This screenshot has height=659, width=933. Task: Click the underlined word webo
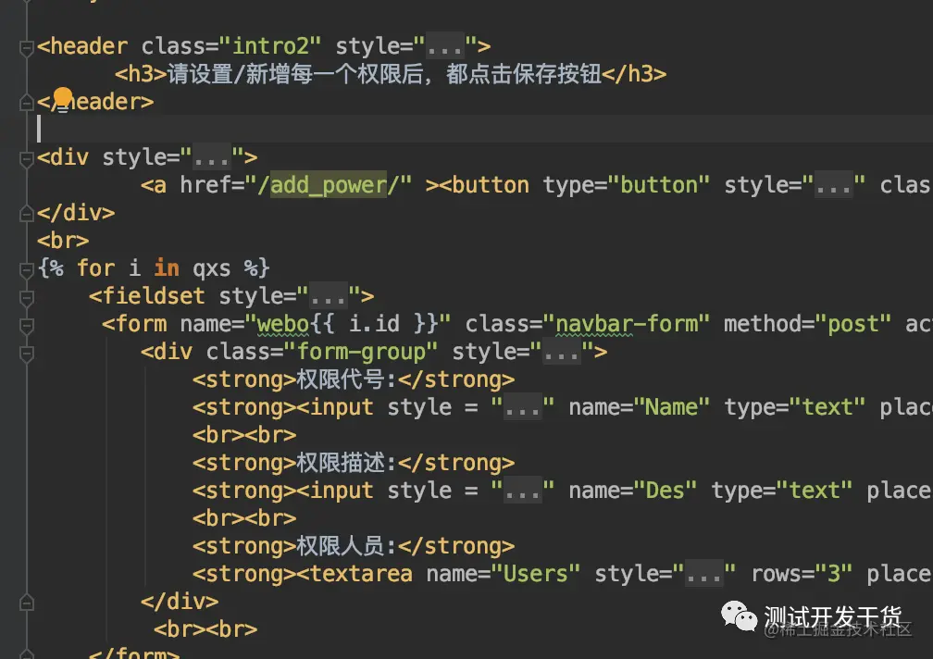pos(283,324)
